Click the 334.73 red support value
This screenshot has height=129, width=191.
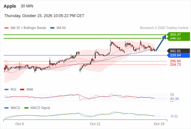175,64
